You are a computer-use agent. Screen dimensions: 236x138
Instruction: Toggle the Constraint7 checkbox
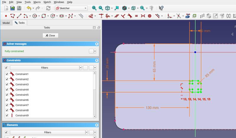pyautogui.click(x=7, y=105)
